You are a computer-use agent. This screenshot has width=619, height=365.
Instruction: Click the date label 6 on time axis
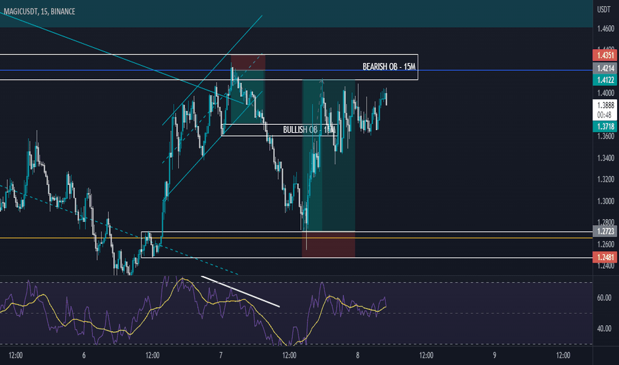click(84, 355)
